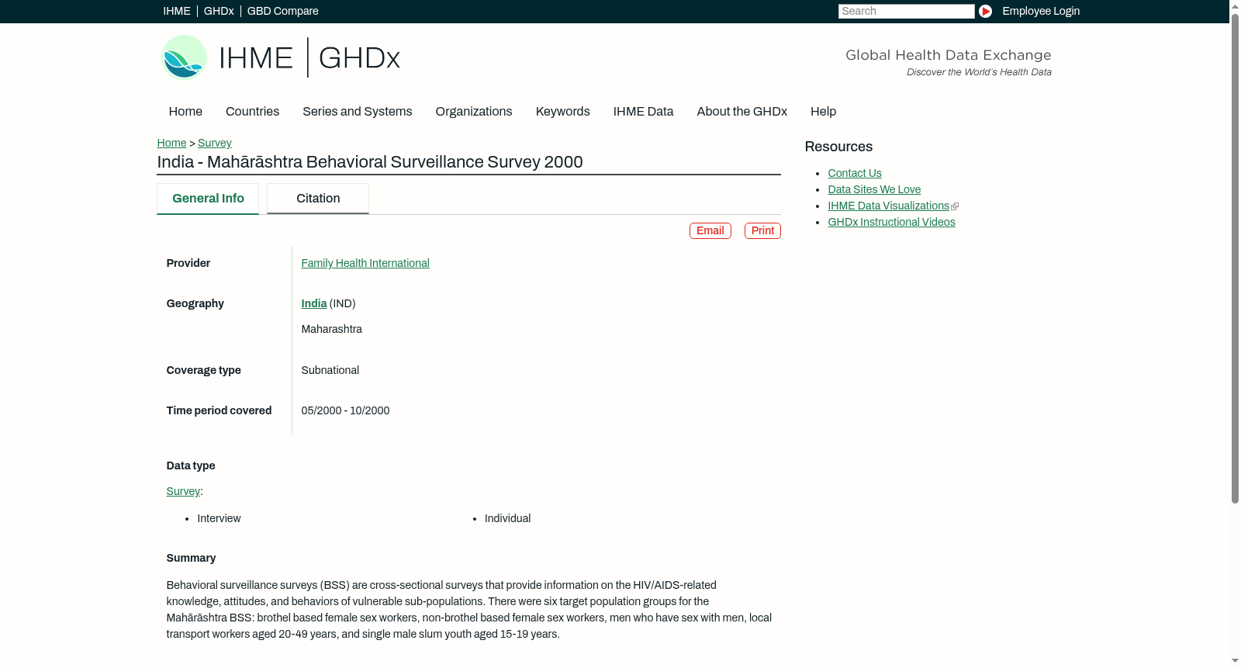Click the scrollbar down arrow
1241x668 pixels.
[x=1235, y=661]
